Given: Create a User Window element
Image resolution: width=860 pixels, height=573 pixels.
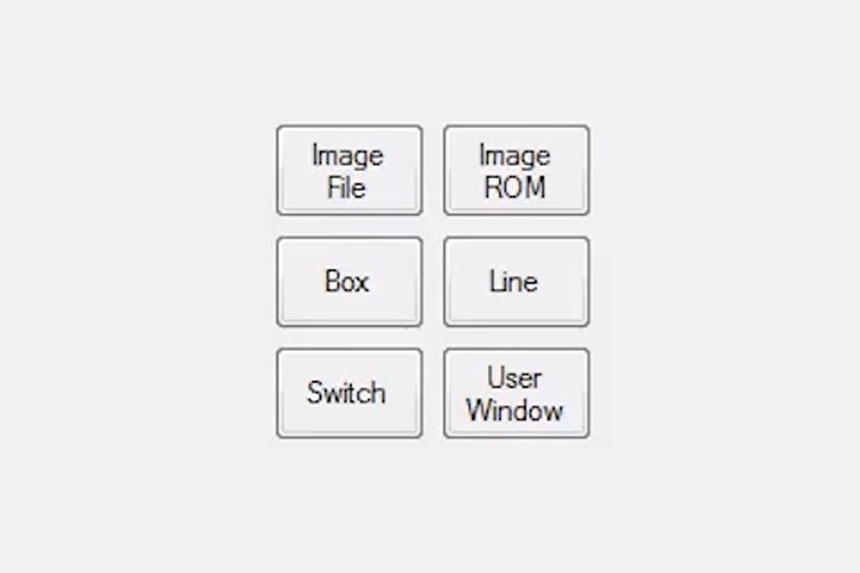Looking at the screenshot, I should [516, 393].
